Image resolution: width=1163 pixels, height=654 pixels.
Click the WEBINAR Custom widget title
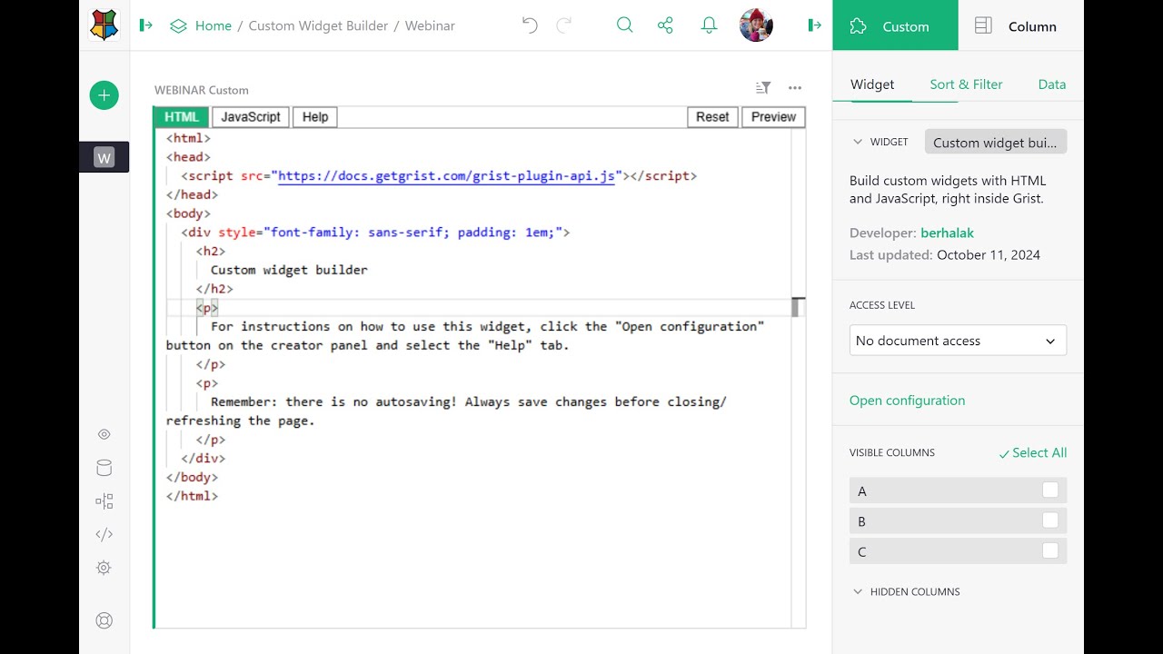click(x=202, y=90)
